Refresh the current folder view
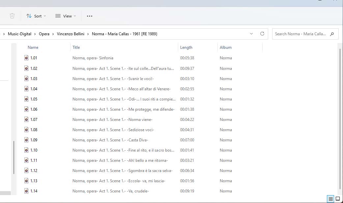Viewport: 343px width, 203px height. [262, 34]
